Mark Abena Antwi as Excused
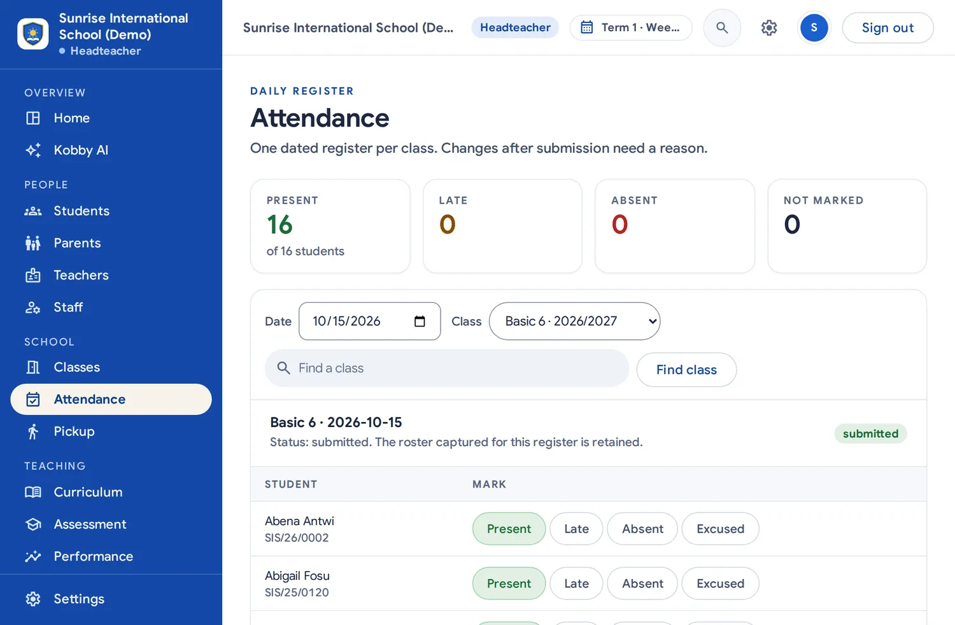 pyautogui.click(x=720, y=529)
